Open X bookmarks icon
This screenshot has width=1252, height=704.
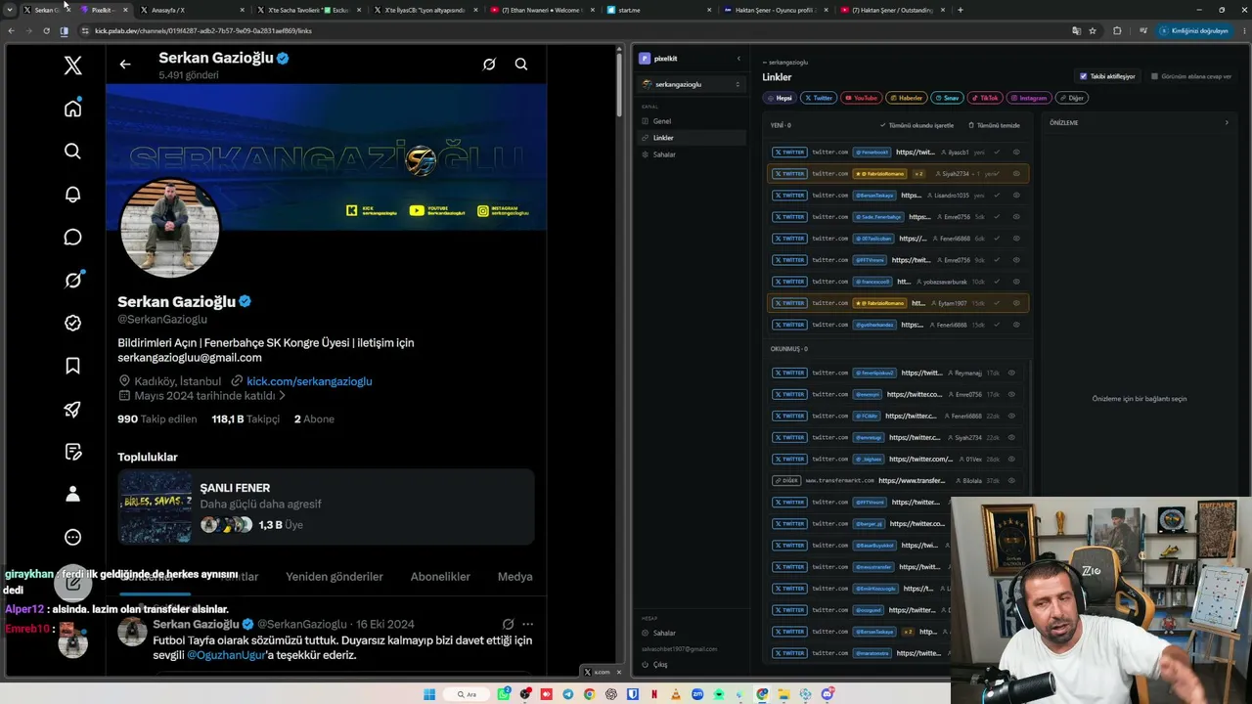[x=72, y=366]
